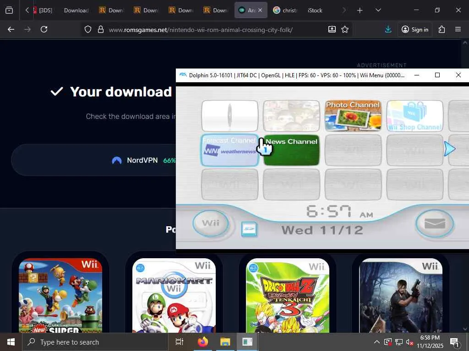Image resolution: width=469 pixels, height=351 pixels.
Task: Go to next Wii Menu page arrow
Action: (450, 149)
